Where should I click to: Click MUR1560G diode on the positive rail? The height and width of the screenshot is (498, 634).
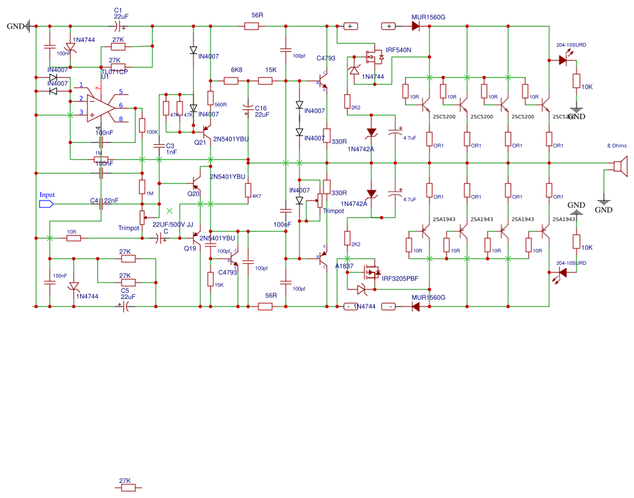click(415, 26)
